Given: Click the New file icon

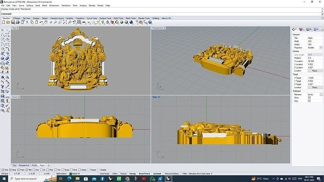Looking at the screenshot, I should (x=3, y=22).
